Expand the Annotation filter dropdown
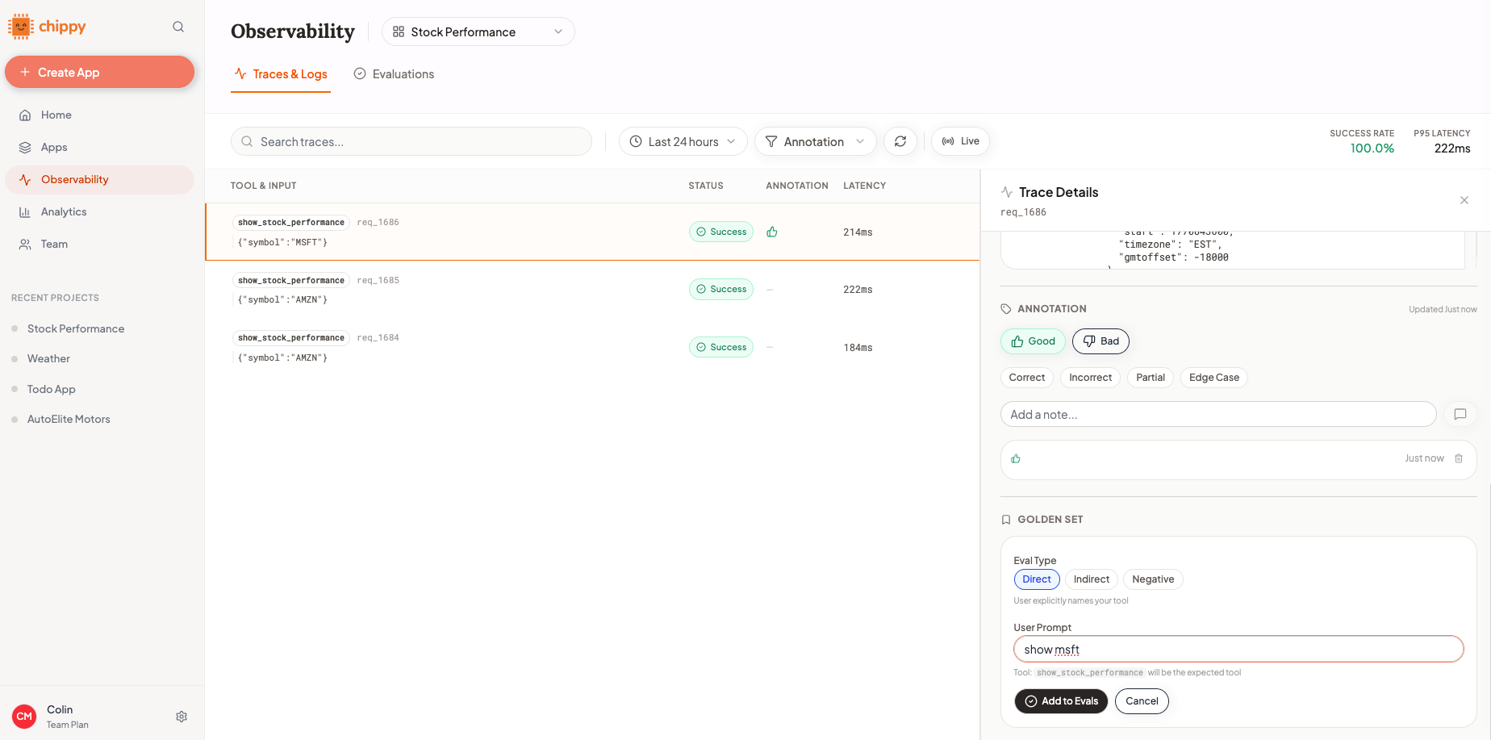The width and height of the screenshot is (1491, 740). [815, 141]
